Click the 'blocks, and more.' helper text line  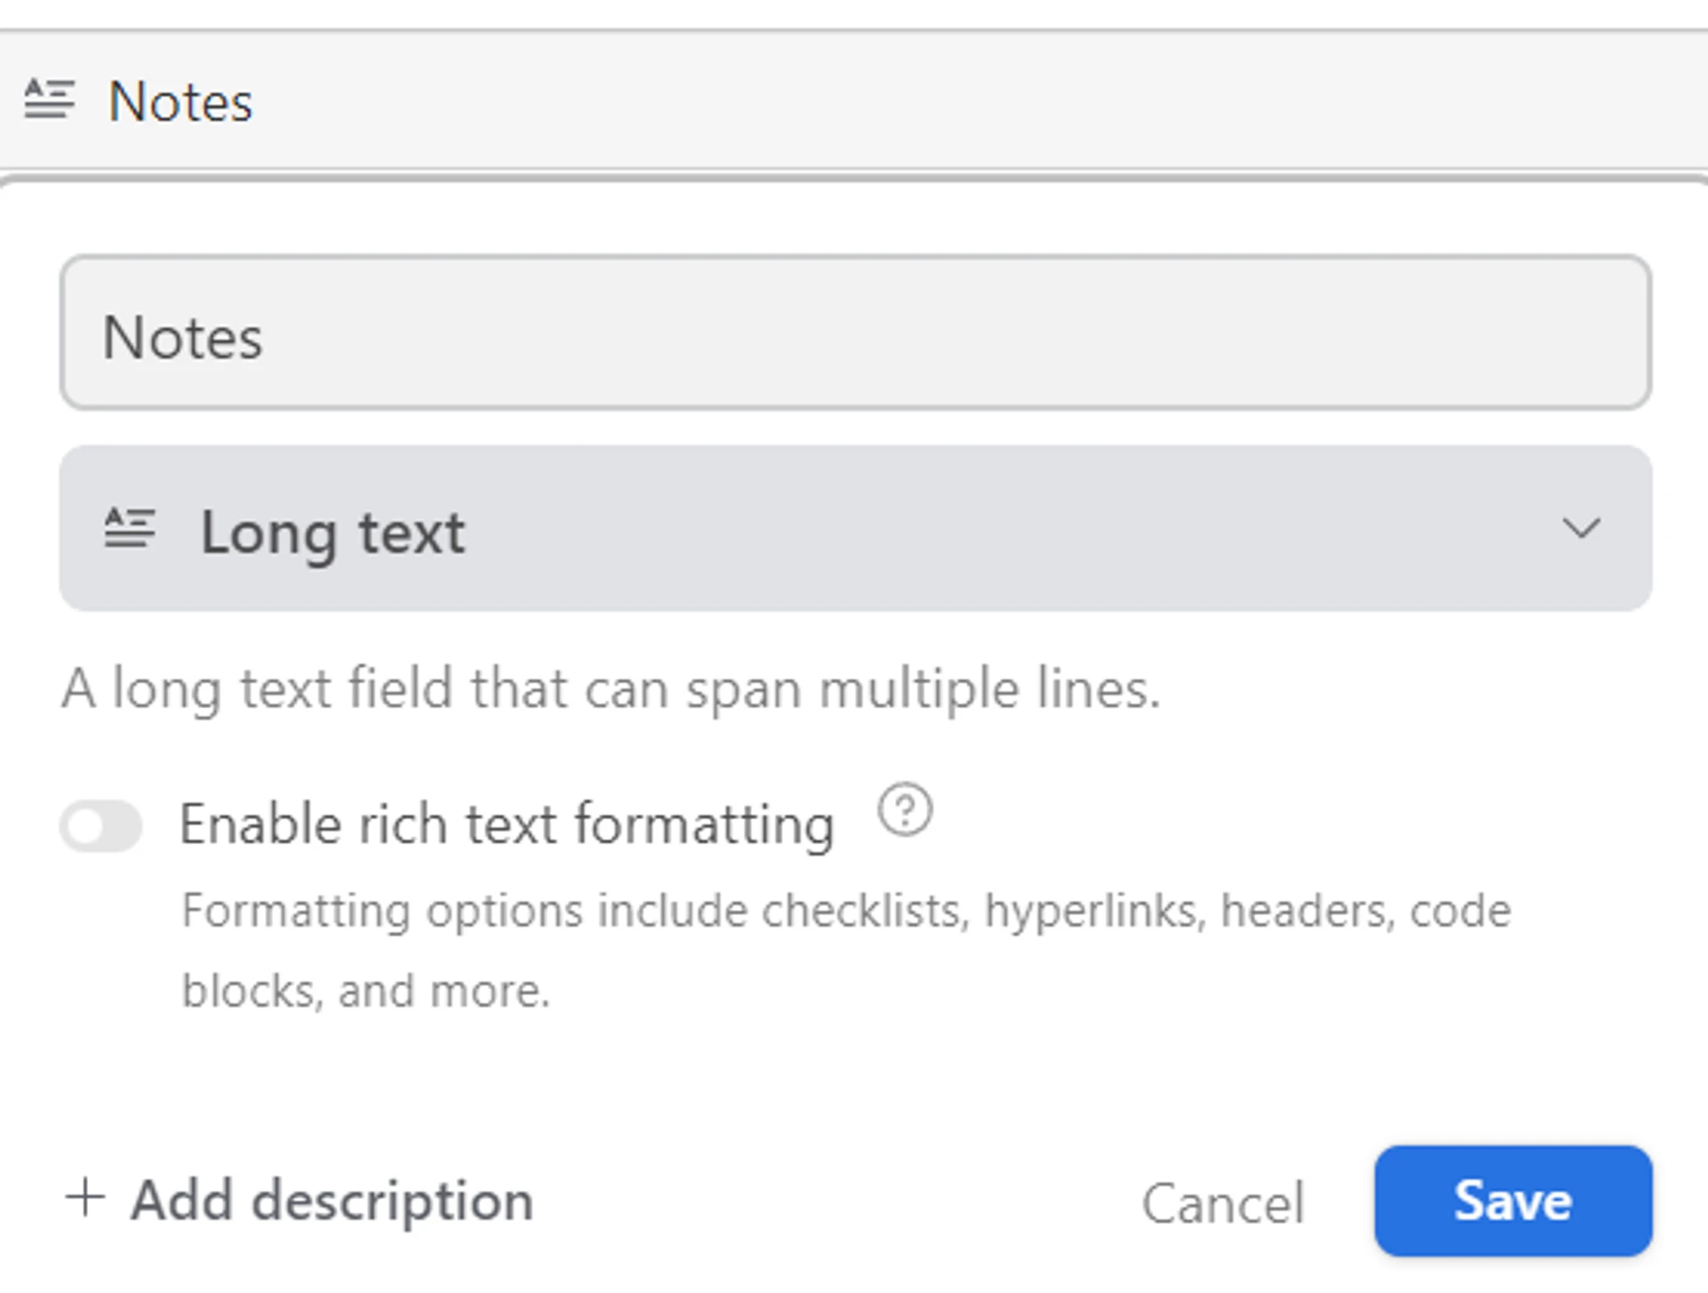(366, 991)
